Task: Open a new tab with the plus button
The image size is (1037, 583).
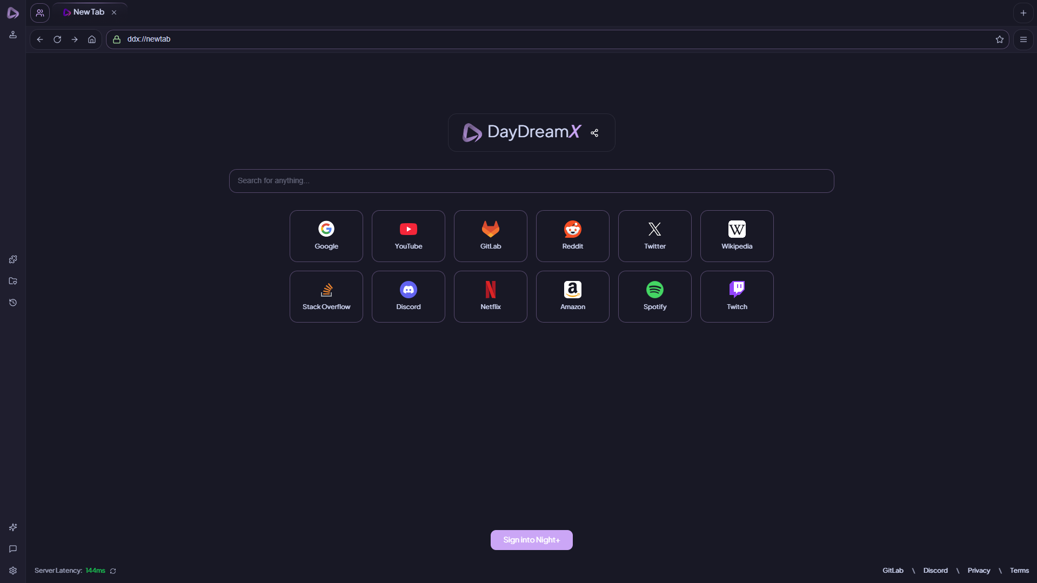Action: tap(1023, 12)
